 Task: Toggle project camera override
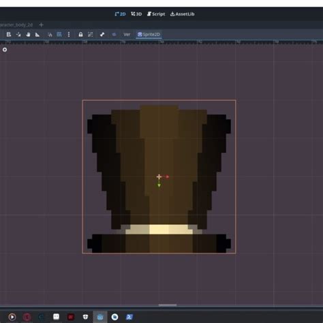click(x=114, y=35)
